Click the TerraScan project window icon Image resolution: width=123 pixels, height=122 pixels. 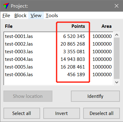(6, 6)
